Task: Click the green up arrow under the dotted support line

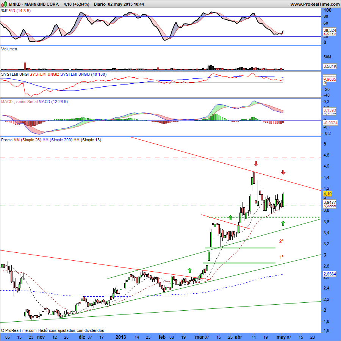Action: coord(283,224)
